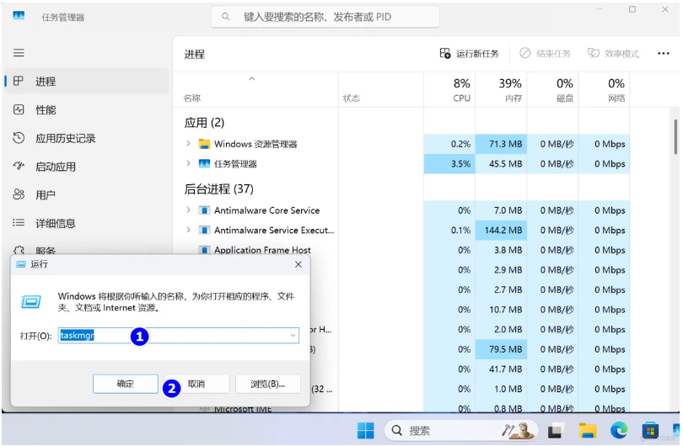Click the 性能 graph icon in sidebar
Screen dimensions: 683x446
click(19, 109)
